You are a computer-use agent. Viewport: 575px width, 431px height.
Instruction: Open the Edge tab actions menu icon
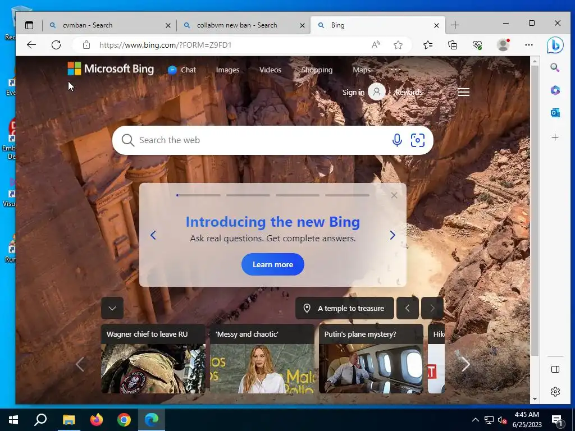click(29, 25)
